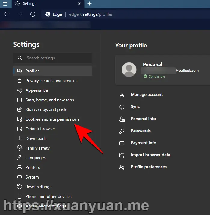This screenshot has width=210, height=215.
Task: Focus the edge://settings/profiles address bar
Action: tap(91, 14)
